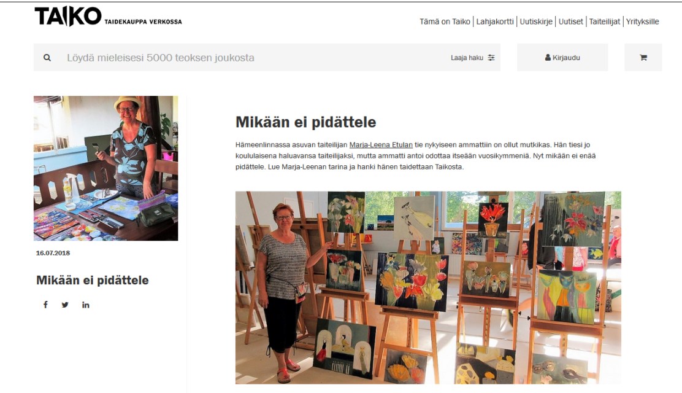The image size is (682, 393).
Task: Click the Kirjaudu login button
Action: (x=562, y=58)
